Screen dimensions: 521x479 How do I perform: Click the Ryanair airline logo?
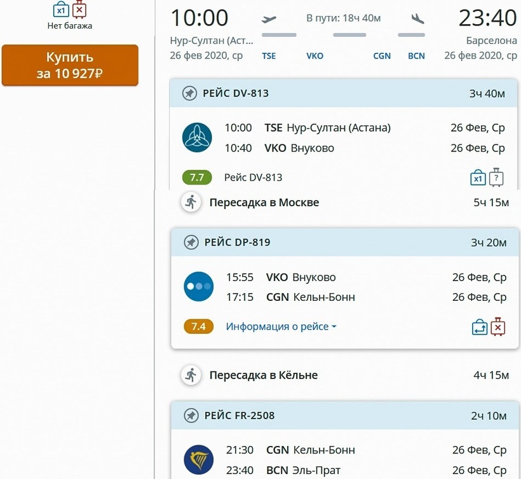198,459
